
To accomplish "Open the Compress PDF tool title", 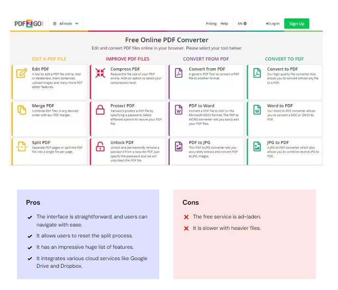I will pos(125,69).
